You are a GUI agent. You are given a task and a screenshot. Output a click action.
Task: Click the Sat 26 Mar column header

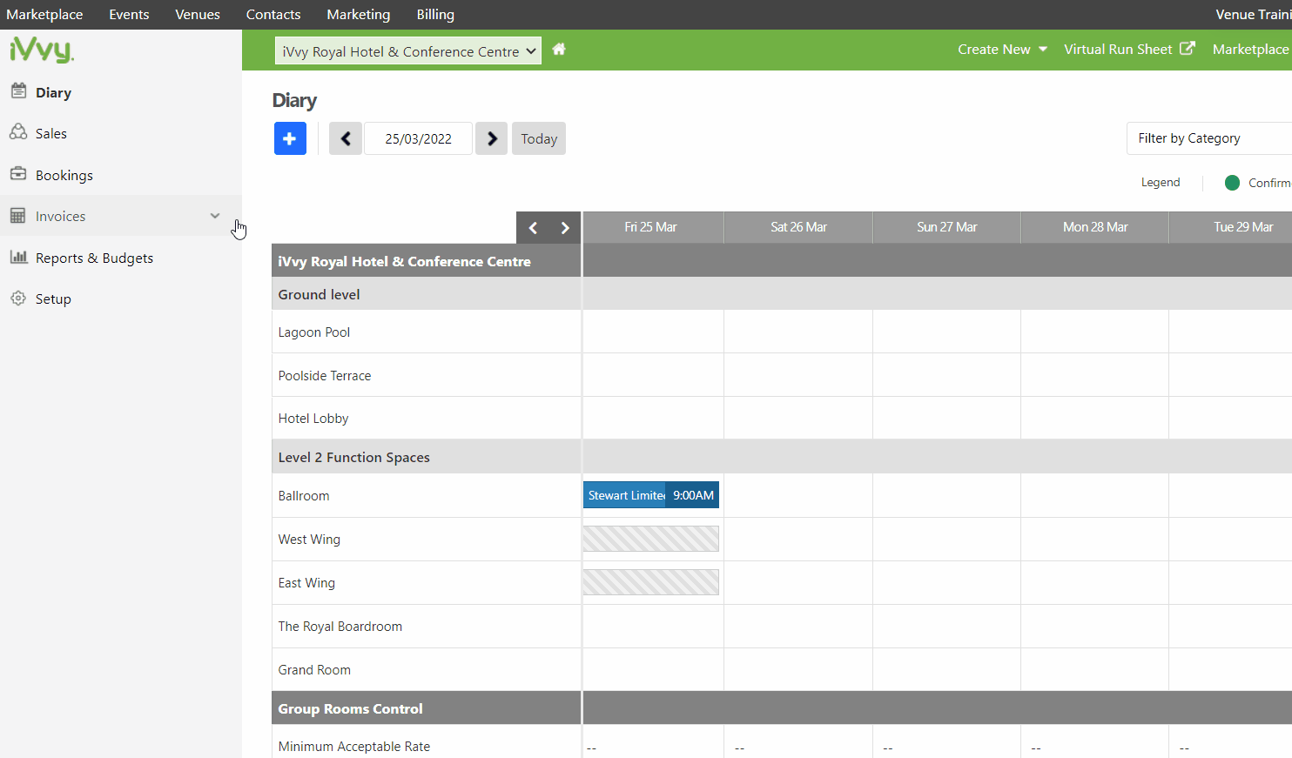[798, 227]
